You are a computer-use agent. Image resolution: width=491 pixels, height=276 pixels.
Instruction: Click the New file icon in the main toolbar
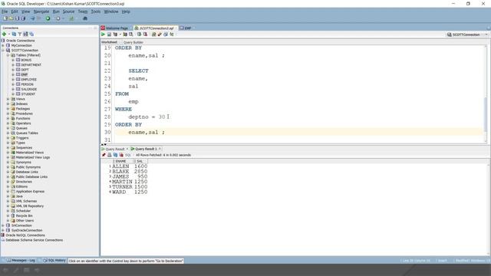coord(5,18)
